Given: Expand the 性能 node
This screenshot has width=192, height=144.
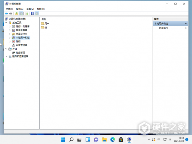Looking at the screenshot, I should click(10, 41).
